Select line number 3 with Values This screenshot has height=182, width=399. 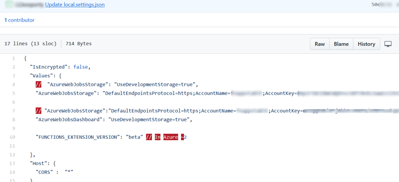pyautogui.click(x=14, y=76)
